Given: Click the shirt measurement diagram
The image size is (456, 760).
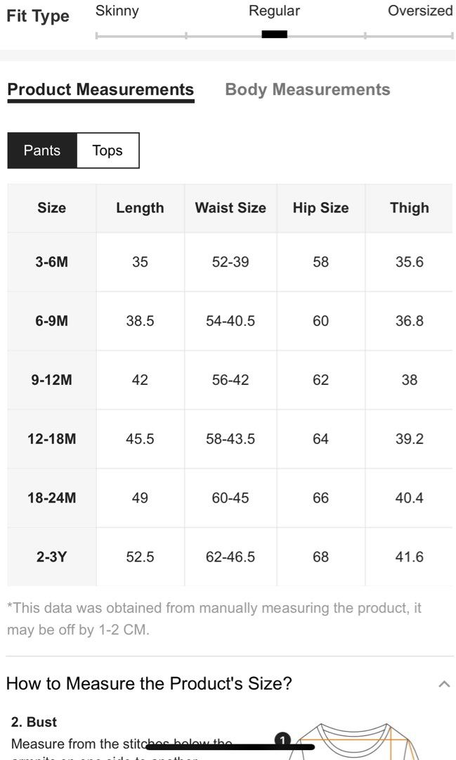Looking at the screenshot, I should point(358,742).
